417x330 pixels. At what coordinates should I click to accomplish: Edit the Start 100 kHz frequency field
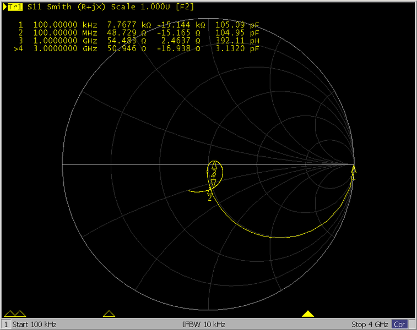(x=34, y=324)
